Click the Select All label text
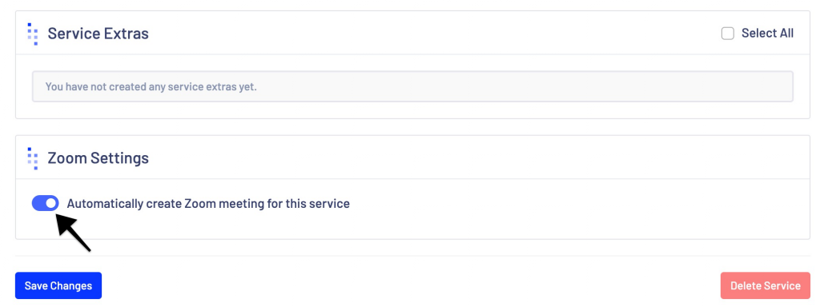 point(767,34)
